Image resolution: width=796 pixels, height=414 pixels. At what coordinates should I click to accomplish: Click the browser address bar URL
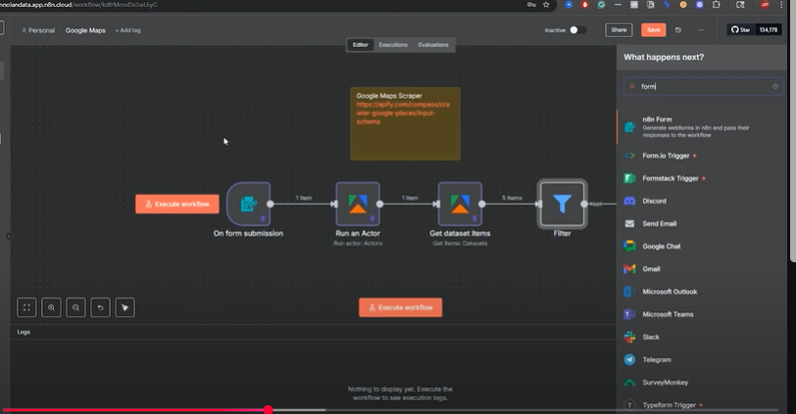coord(78,5)
